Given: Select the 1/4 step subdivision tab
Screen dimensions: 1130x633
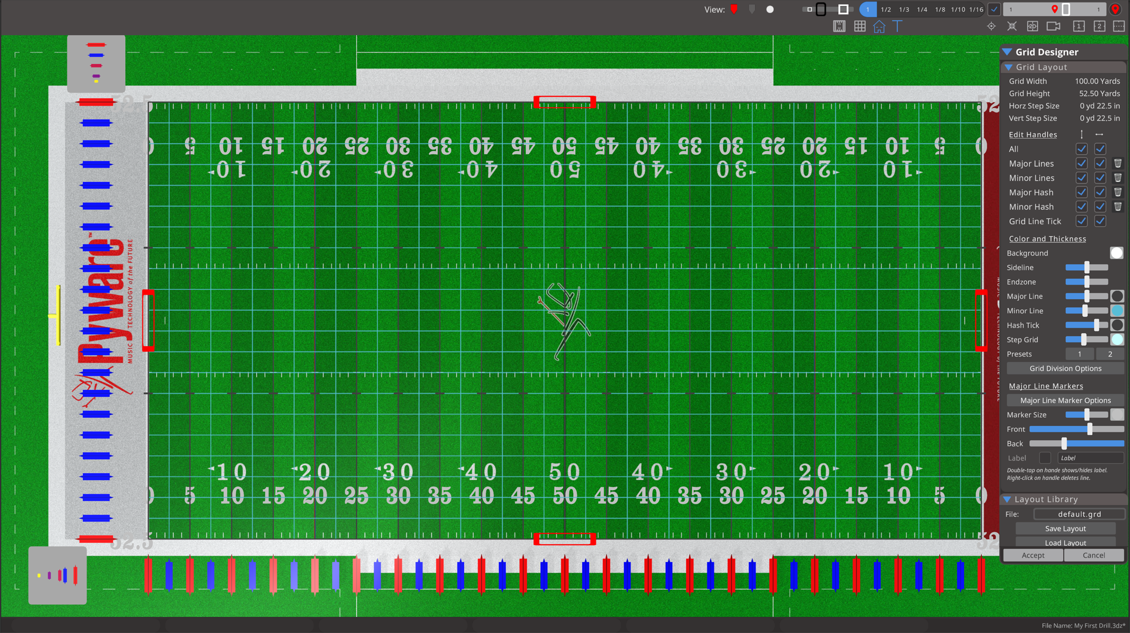Looking at the screenshot, I should coord(922,9).
